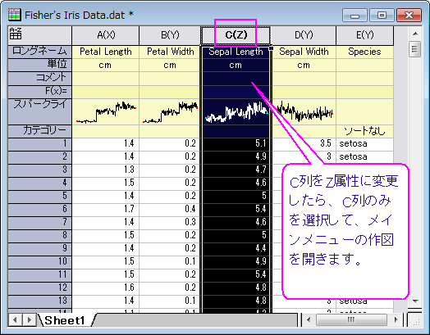Click horizontal scrollbar right arrow
Screen dimensions: 430x335
(396, 319)
